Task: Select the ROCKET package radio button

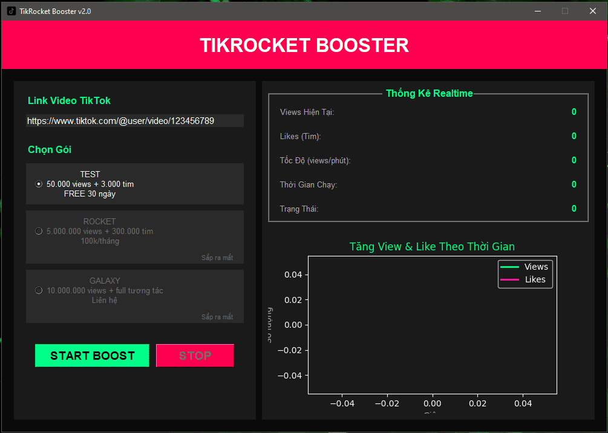Action: pyautogui.click(x=39, y=231)
